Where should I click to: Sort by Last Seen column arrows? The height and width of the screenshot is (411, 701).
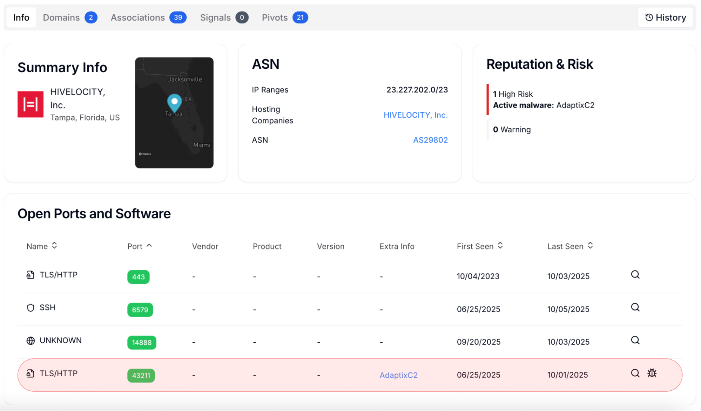click(x=590, y=246)
